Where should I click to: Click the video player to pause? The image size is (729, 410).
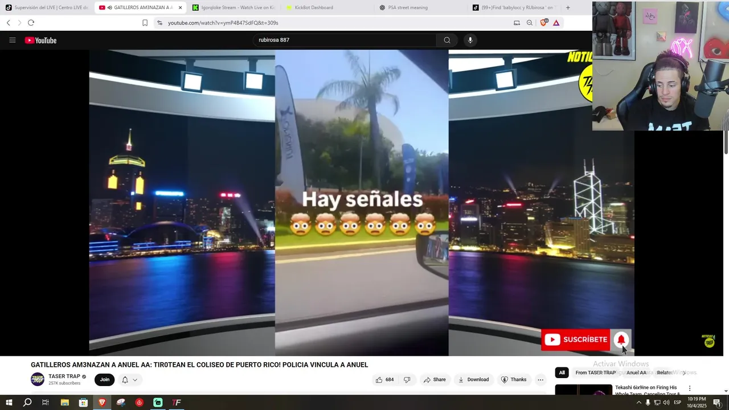coord(362,203)
